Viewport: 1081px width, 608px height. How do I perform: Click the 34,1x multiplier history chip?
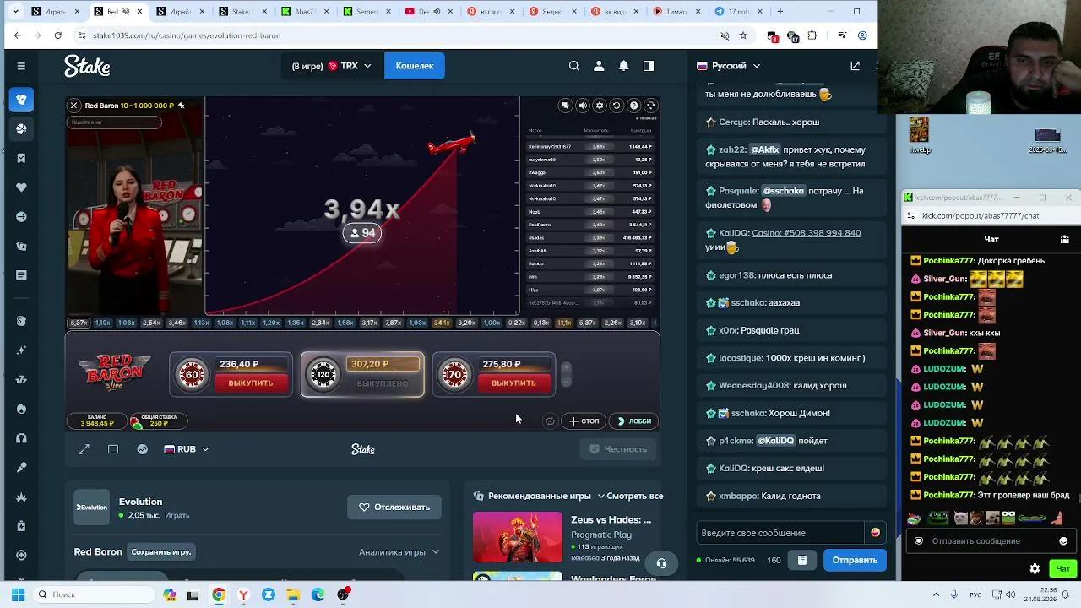[442, 323]
